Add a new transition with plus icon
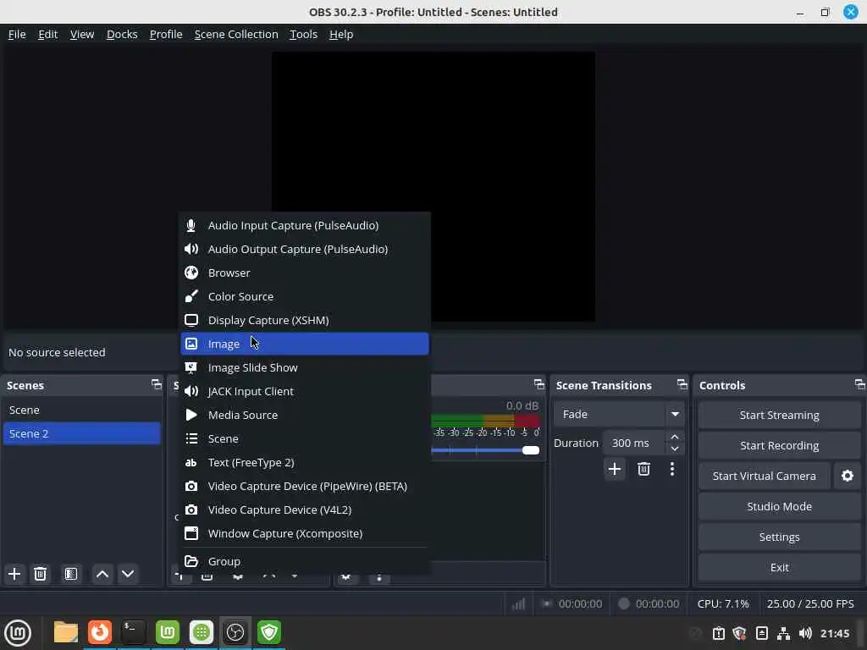This screenshot has height=650, width=867. (615, 469)
